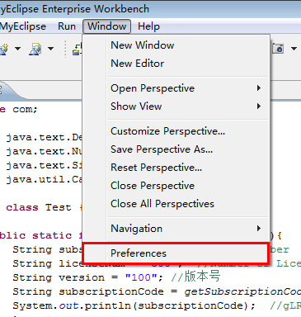Click the 'String version' code line
The height and width of the screenshot is (317, 301).
pyautogui.click(x=116, y=277)
